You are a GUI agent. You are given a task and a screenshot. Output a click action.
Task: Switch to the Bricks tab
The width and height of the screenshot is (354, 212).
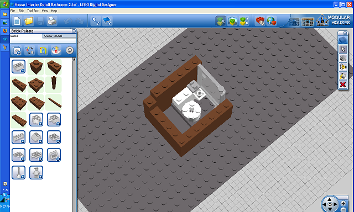coord(26,36)
